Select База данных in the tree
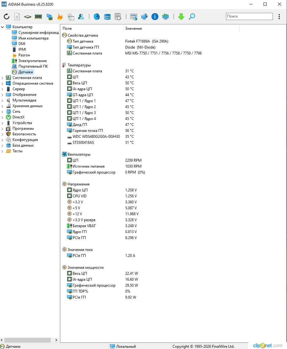Screen dimensions: 287x349 tap(20, 145)
